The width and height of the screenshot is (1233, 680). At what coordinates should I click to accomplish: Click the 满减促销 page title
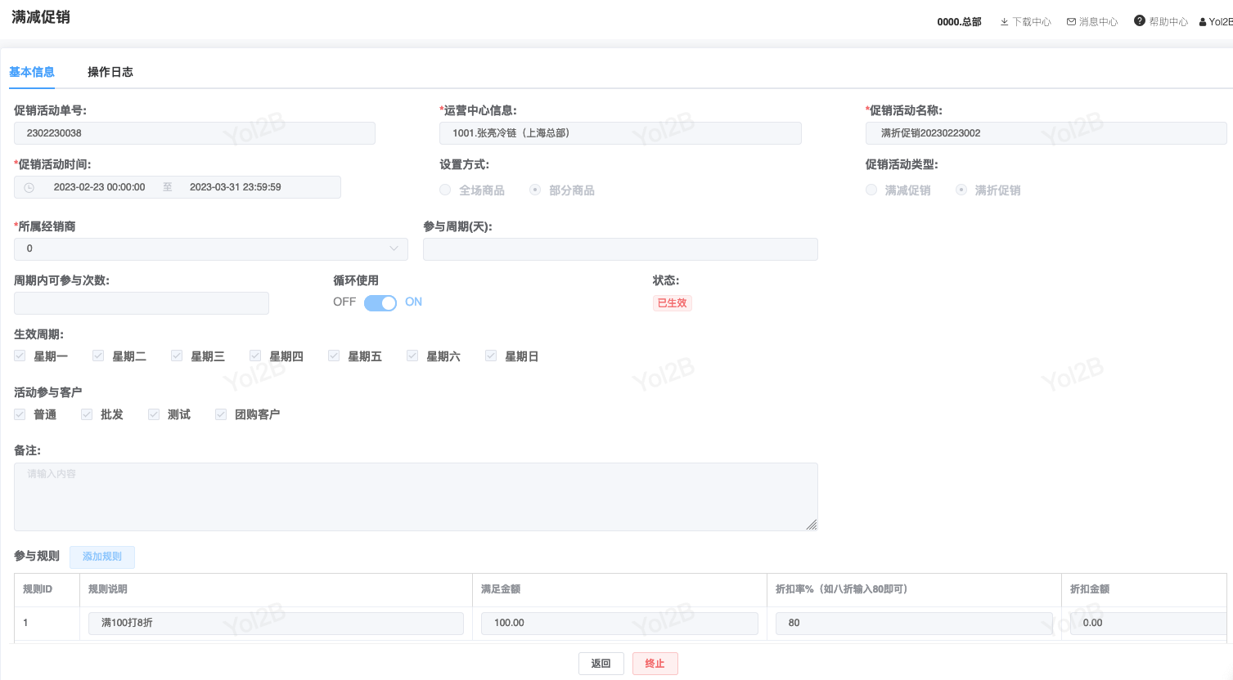tap(41, 17)
